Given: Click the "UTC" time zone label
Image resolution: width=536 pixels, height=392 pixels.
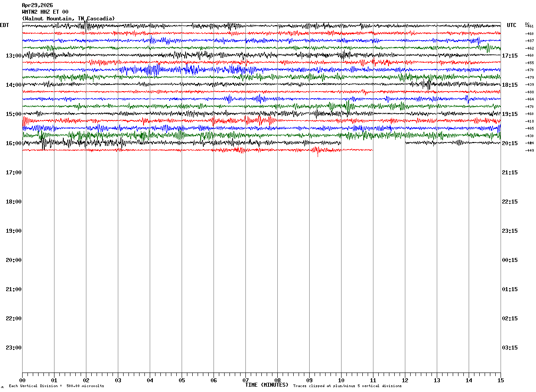Looking at the screenshot, I should point(512,25).
